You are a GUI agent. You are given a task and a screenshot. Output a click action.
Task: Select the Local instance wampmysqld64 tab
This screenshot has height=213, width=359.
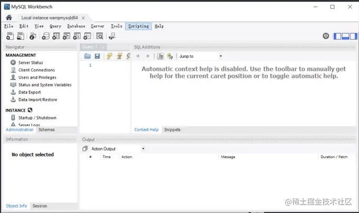tap(50, 18)
